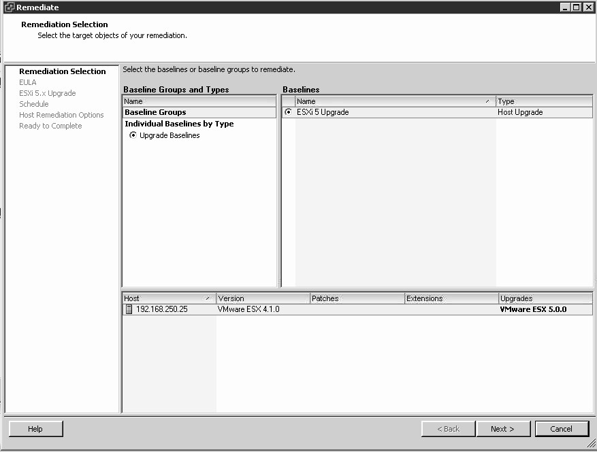Select the Upgrade Baselines radio button
Image resolution: width=597 pixels, height=452 pixels.
coord(133,135)
